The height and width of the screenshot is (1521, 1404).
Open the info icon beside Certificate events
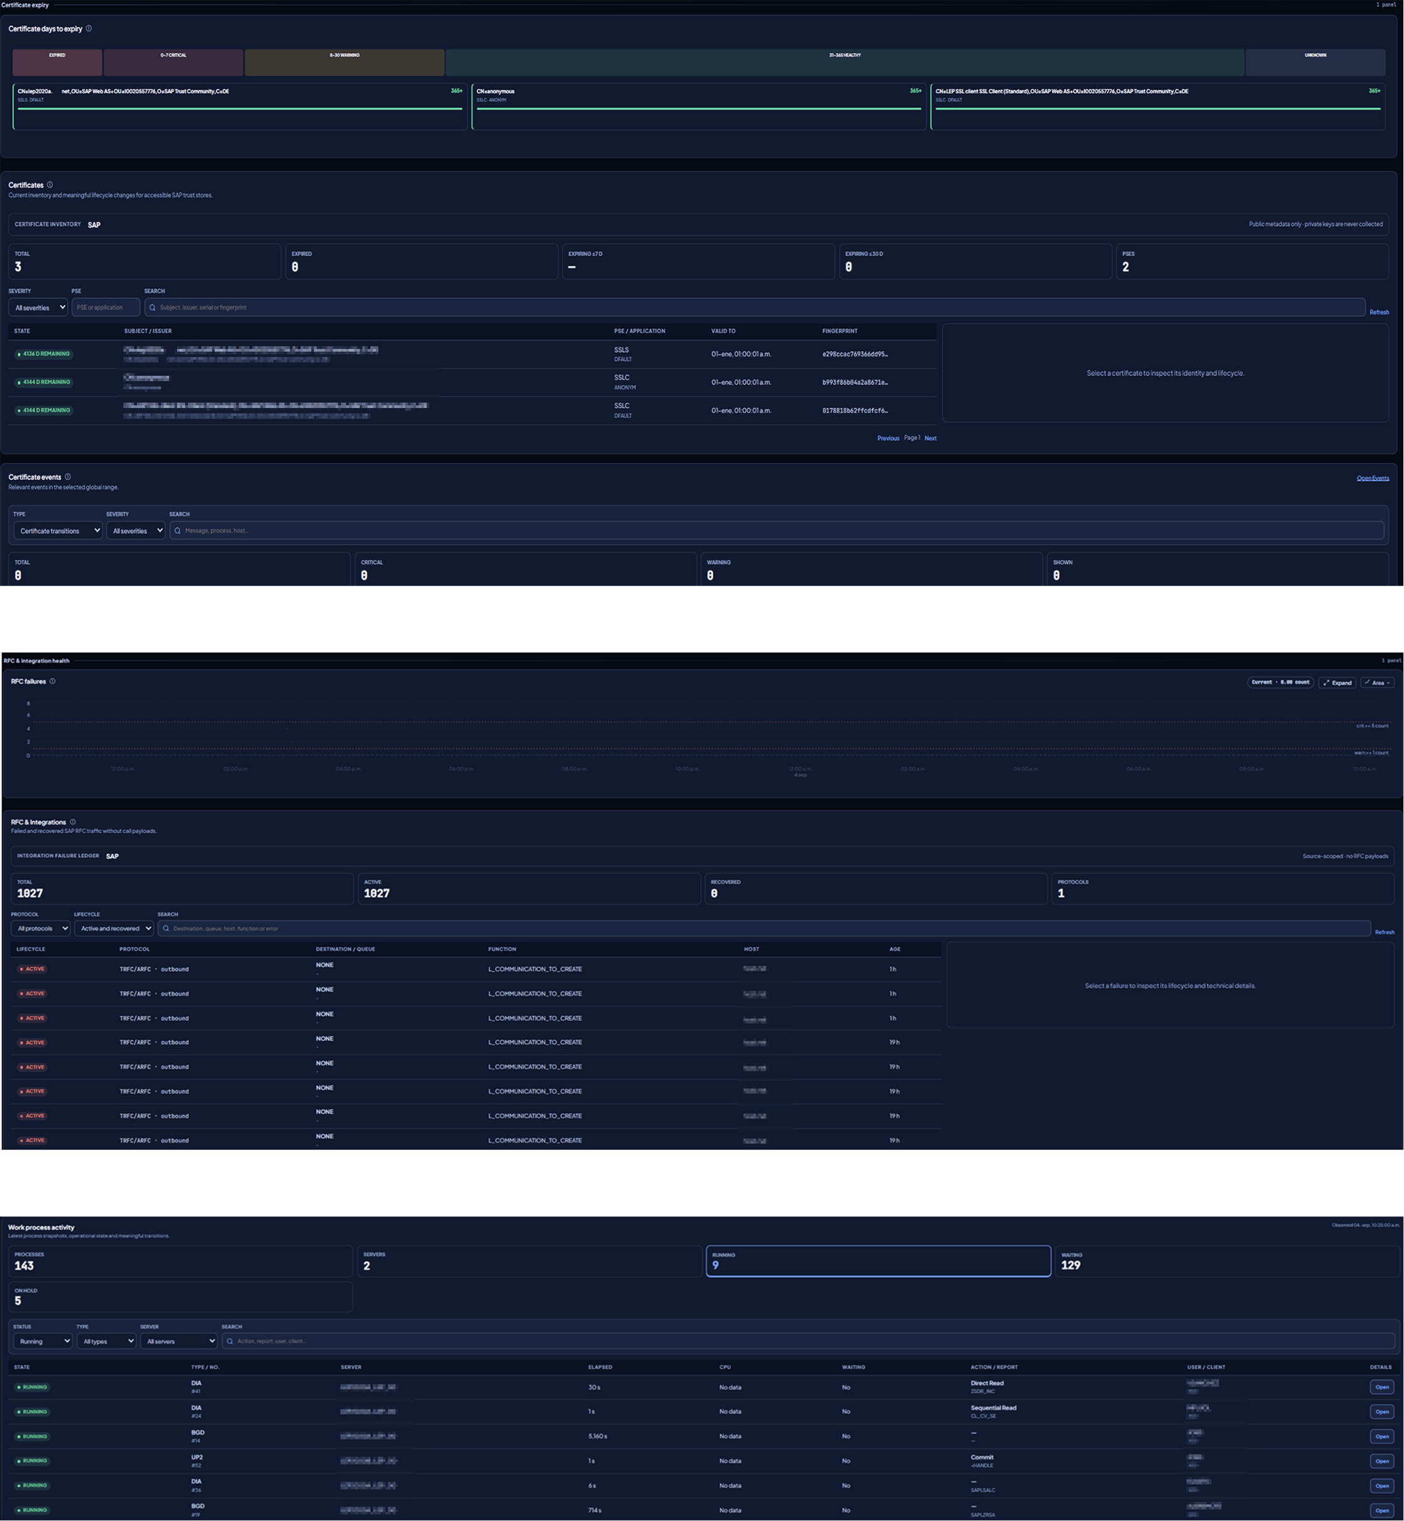tap(68, 477)
